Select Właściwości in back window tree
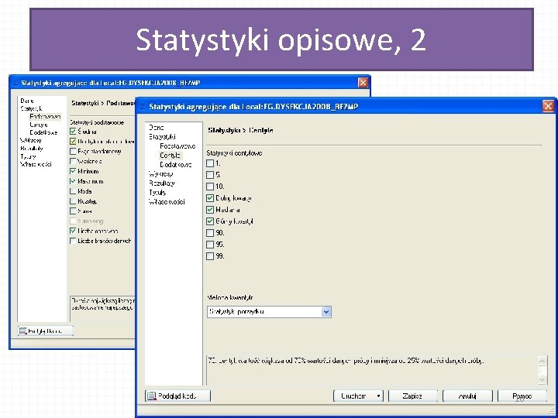The image size is (558, 418). point(36,164)
